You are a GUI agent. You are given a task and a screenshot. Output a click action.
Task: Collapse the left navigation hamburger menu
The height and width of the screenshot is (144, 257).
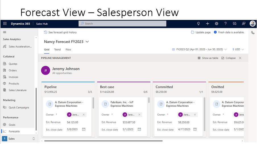(x=5, y=32)
